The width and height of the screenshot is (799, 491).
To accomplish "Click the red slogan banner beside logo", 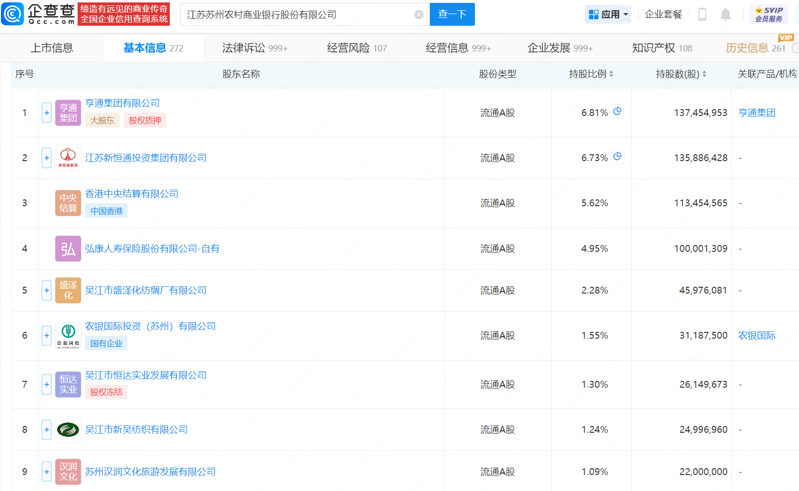I will tap(124, 14).
